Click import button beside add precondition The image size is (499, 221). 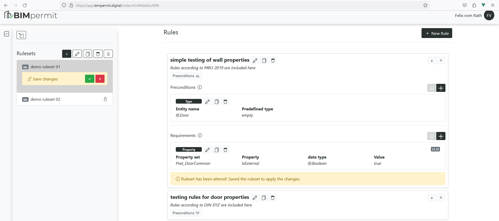[432, 88]
